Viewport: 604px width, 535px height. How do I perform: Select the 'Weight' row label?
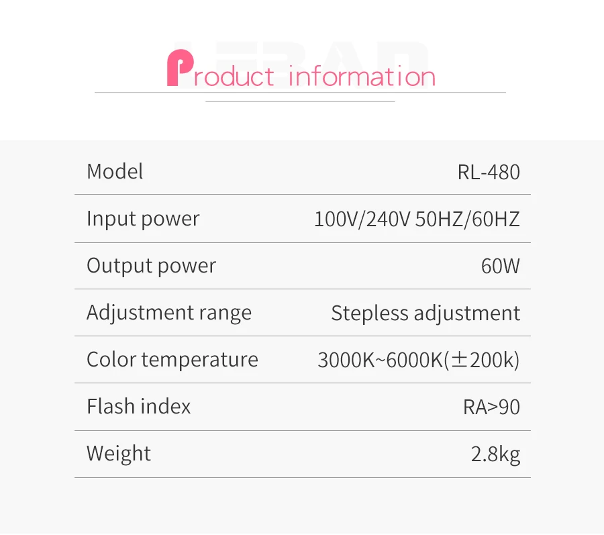pos(119,454)
